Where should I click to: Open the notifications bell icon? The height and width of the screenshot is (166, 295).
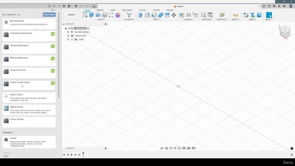(x=279, y=6)
